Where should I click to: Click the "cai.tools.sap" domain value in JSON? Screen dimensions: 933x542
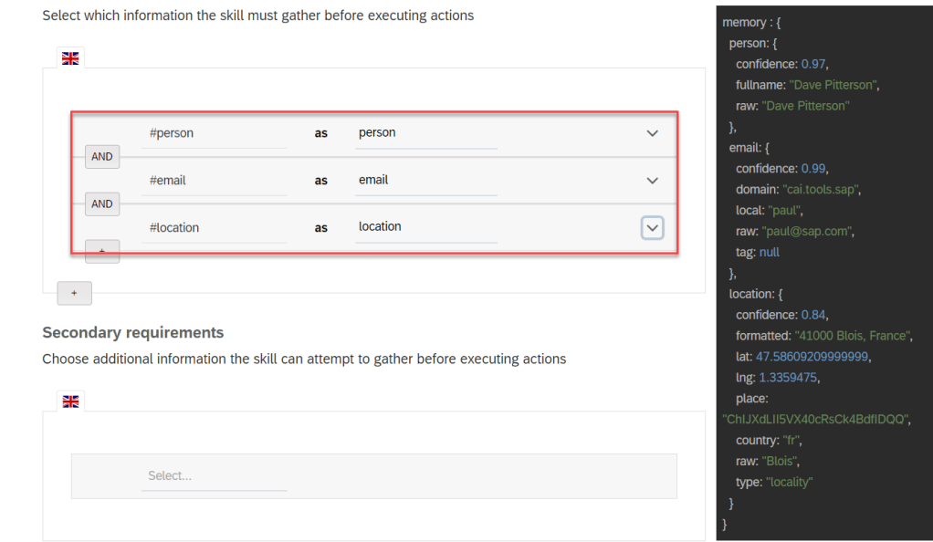click(822, 189)
